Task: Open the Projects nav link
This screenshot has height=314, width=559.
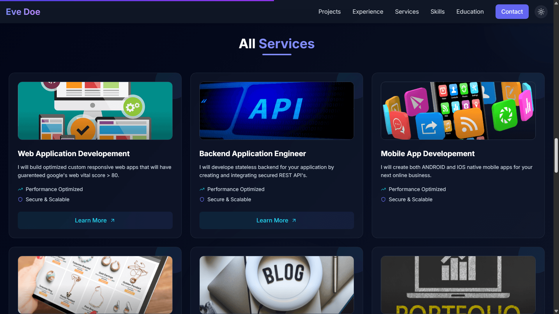Action: point(330,12)
